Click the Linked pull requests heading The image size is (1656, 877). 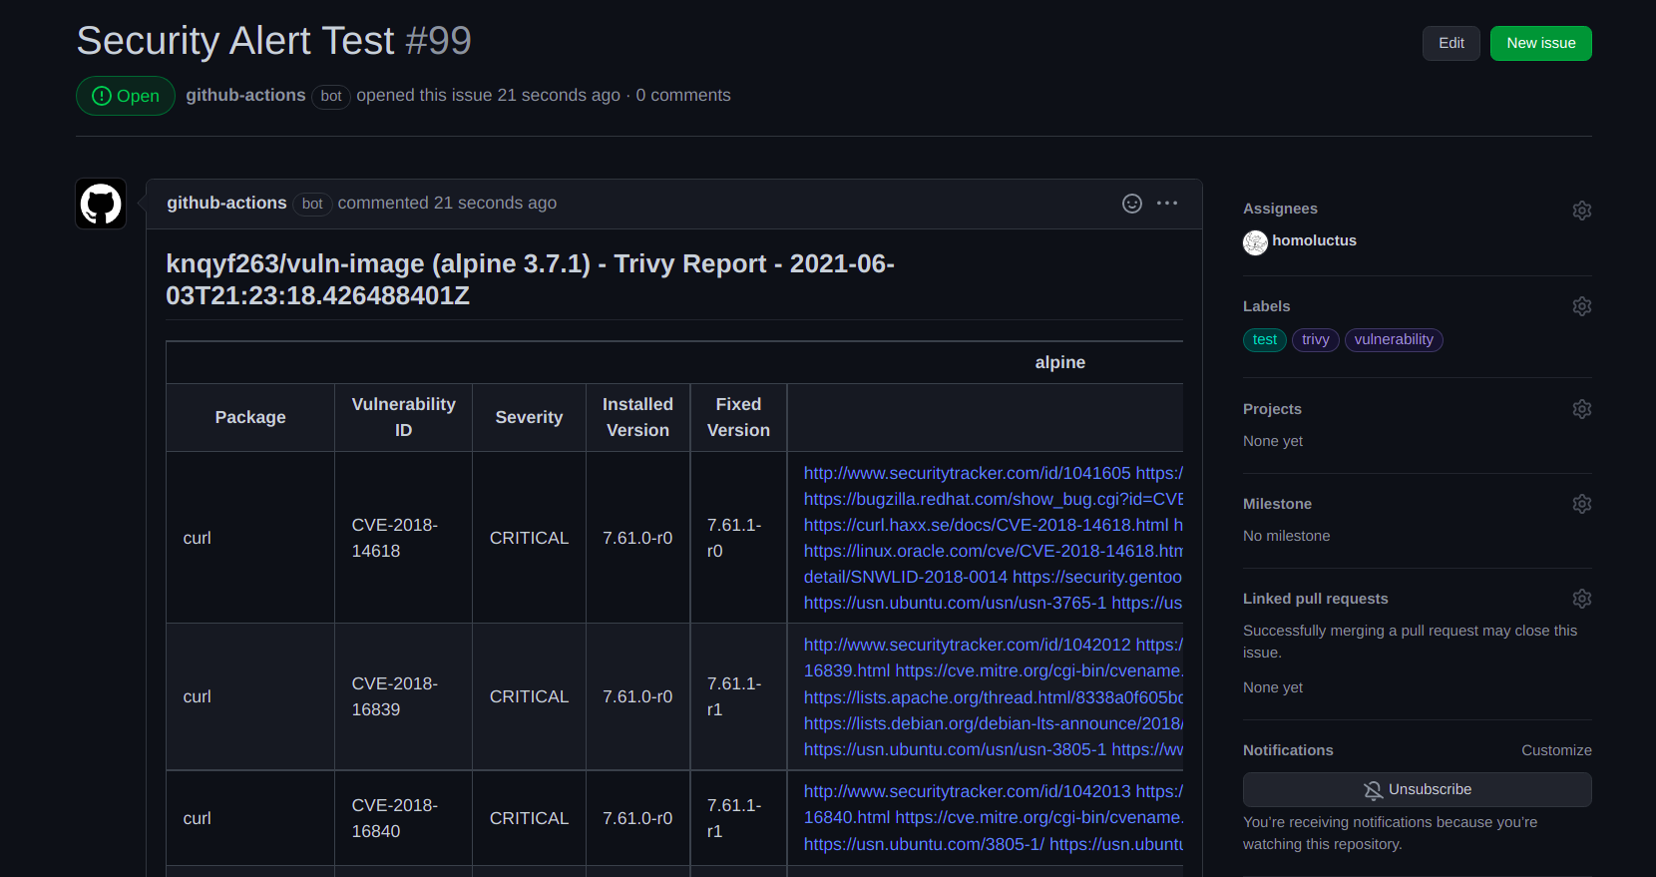tap(1316, 599)
